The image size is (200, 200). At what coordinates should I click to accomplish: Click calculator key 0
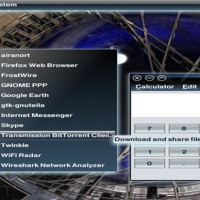[x=149, y=163]
